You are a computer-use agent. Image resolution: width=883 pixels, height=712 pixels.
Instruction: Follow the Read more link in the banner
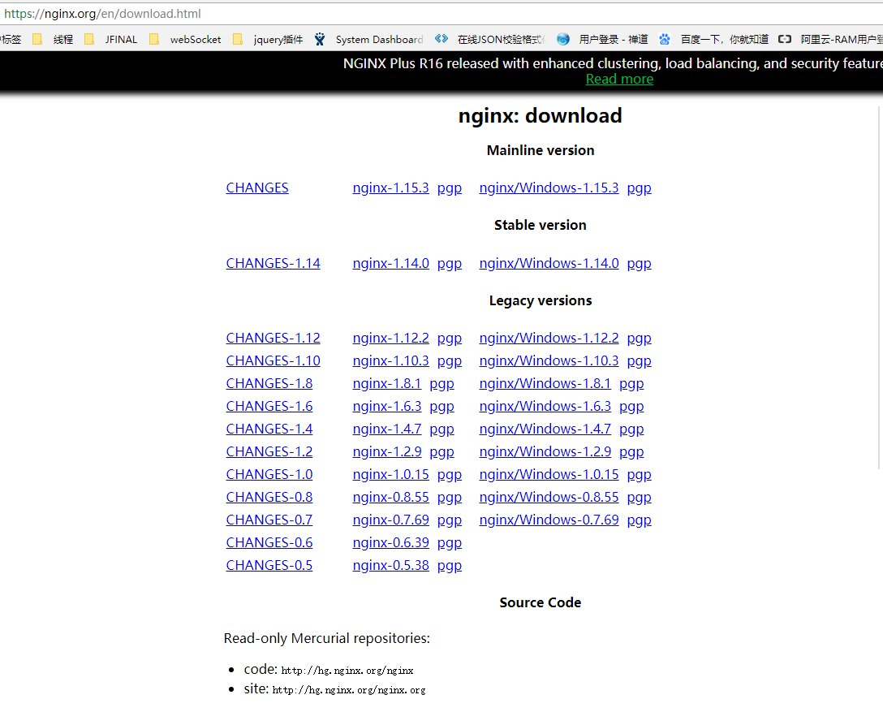click(619, 80)
